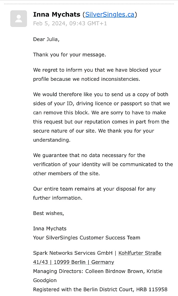The width and height of the screenshot is (178, 296).
Task: Click the Feb 5, 2024 timestamp
Action: click(x=70, y=23)
